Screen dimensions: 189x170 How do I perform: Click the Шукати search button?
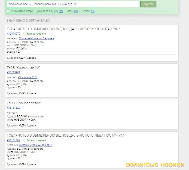[x=148, y=4]
